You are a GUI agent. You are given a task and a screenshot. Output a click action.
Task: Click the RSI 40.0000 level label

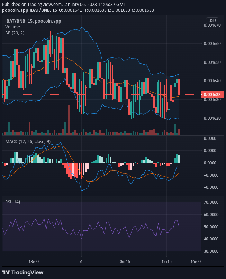211,239
